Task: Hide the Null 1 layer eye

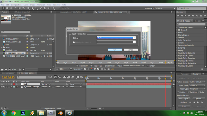Action: 2,84
